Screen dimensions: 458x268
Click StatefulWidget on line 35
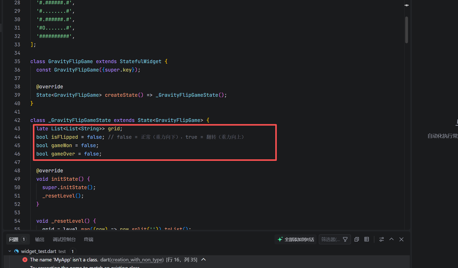pos(141,61)
